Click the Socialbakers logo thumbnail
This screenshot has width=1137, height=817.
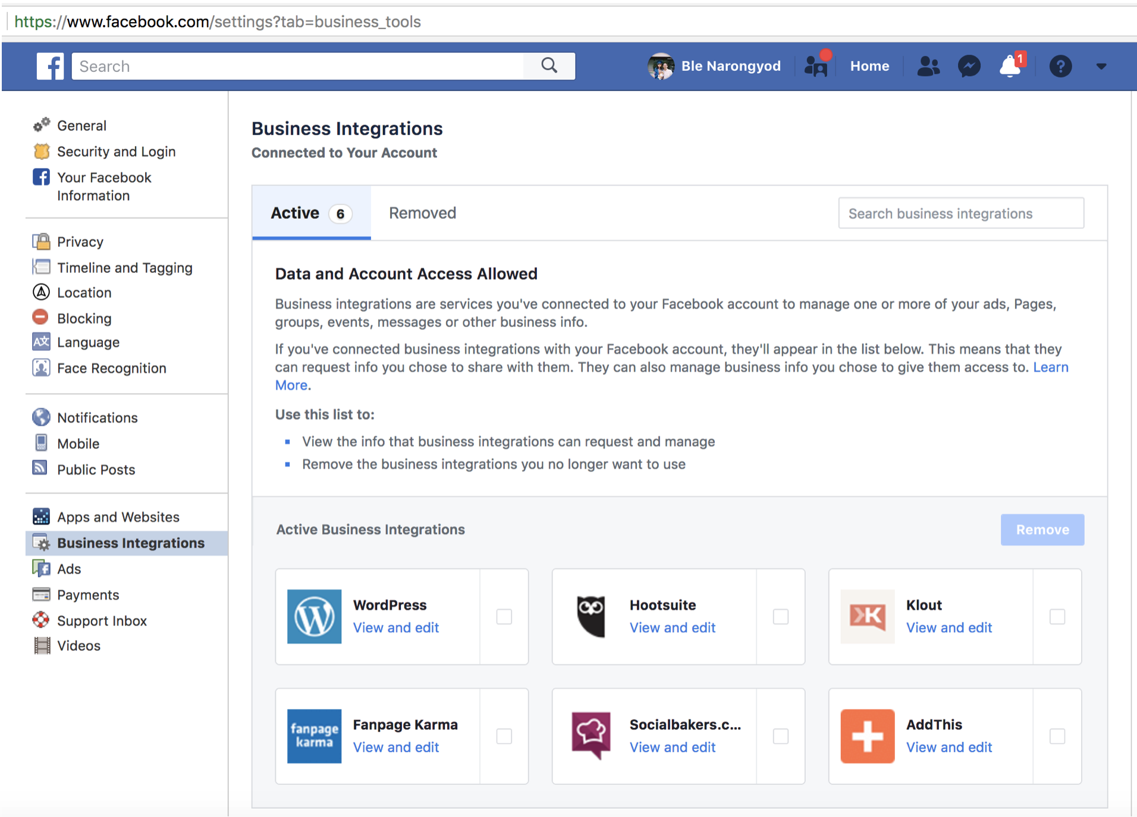coord(591,736)
